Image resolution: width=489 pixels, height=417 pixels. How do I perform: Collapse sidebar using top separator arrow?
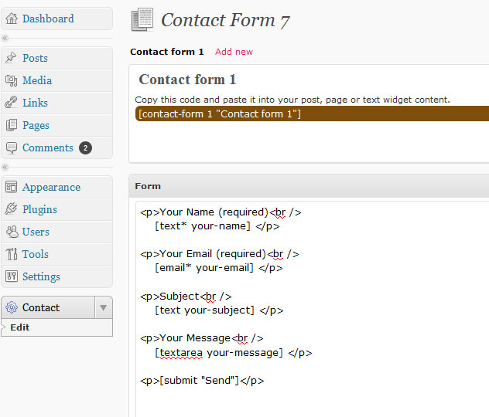coord(5,39)
